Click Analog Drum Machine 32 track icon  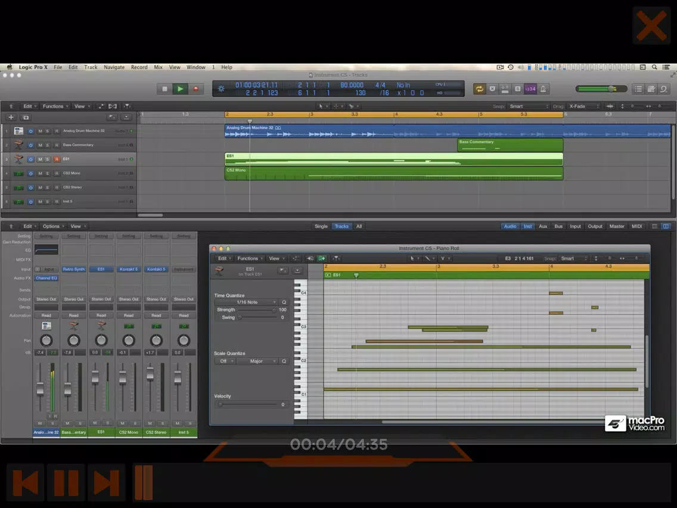(18, 131)
